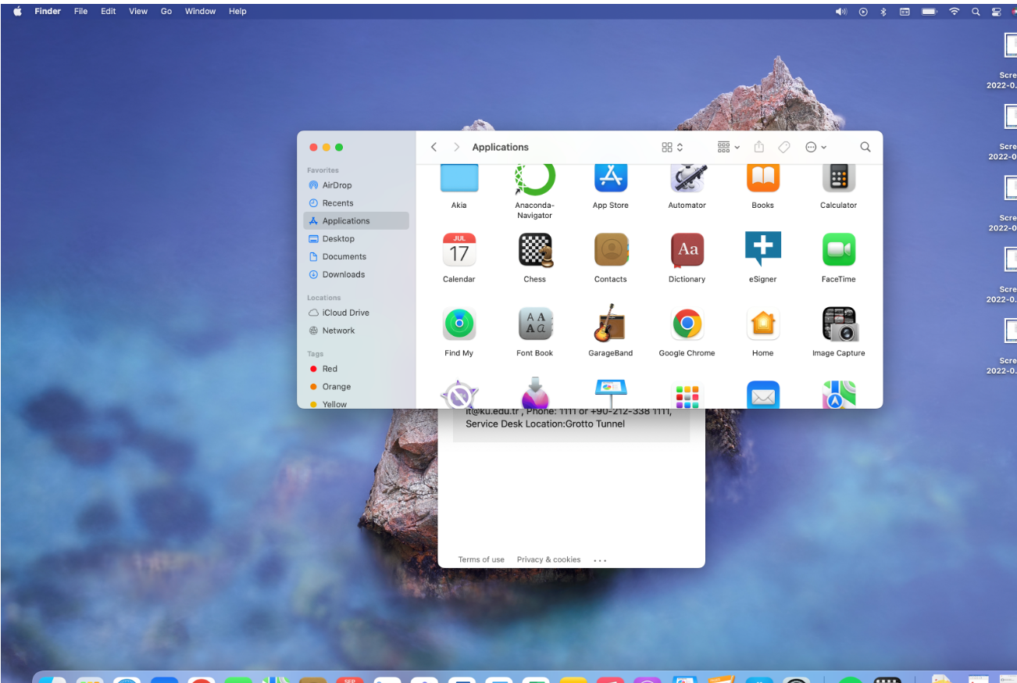Open the Go menu in menu bar

pyautogui.click(x=166, y=11)
